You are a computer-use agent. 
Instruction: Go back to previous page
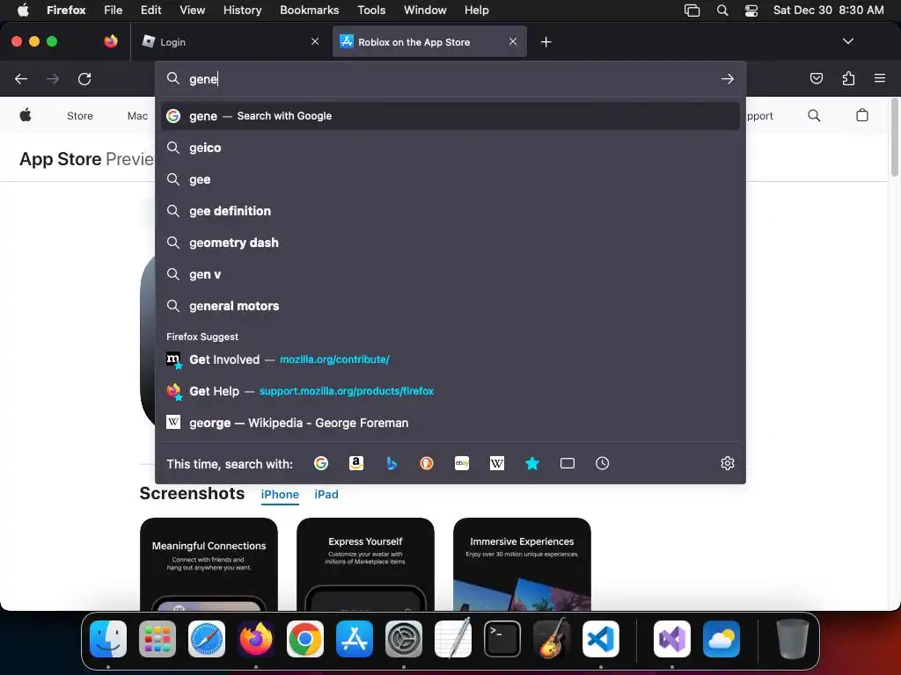pyautogui.click(x=21, y=78)
